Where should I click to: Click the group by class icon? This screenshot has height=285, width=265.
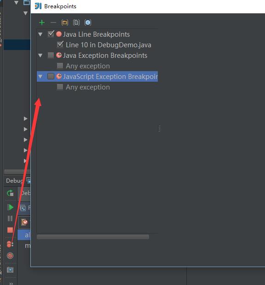[88, 22]
